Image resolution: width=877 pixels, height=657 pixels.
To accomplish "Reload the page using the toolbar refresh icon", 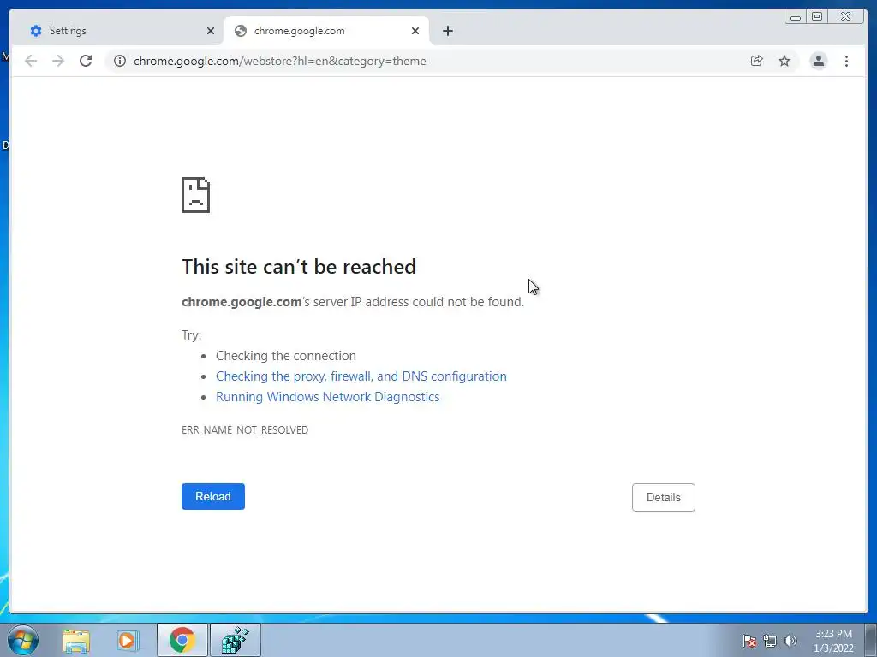I will click(x=86, y=61).
